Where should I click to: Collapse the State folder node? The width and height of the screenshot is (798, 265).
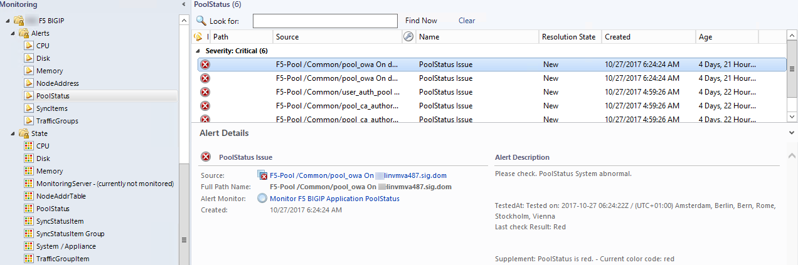point(14,133)
